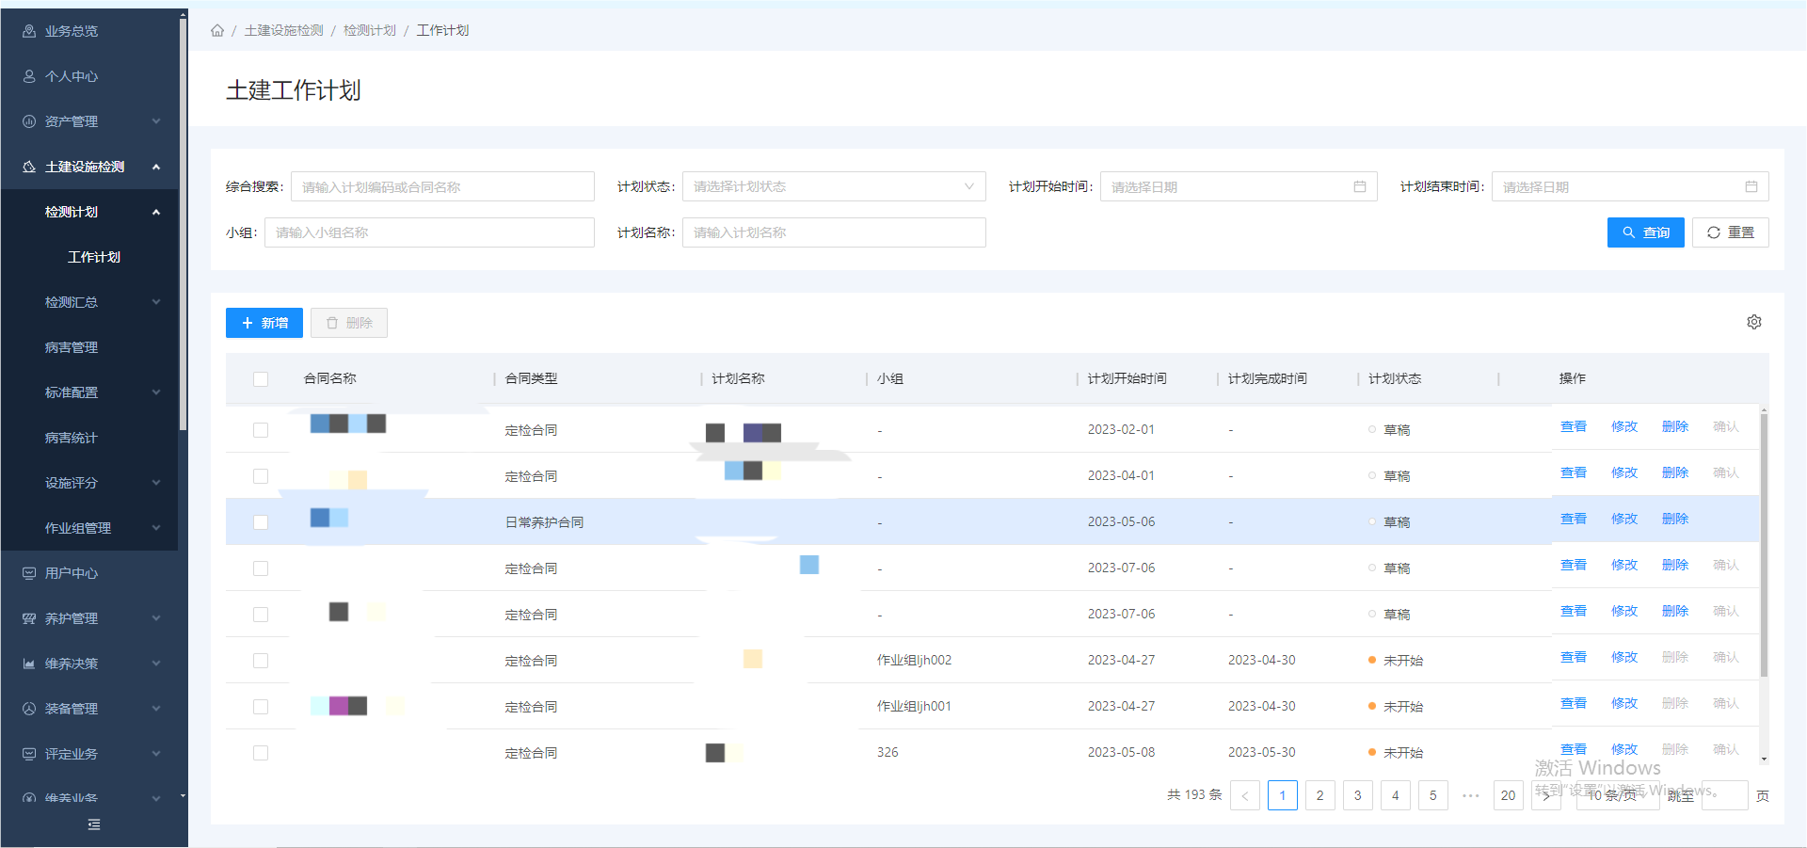Click the 土建设施检测 sidebar icon
This screenshot has width=1807, height=848.
pyautogui.click(x=29, y=167)
